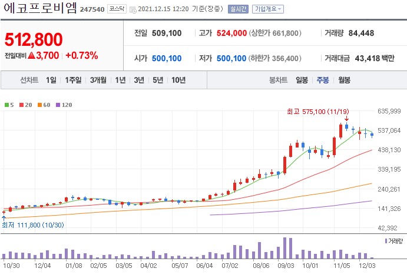Click the 코스닥 market badge
407x275 pixels.
[x=117, y=9]
